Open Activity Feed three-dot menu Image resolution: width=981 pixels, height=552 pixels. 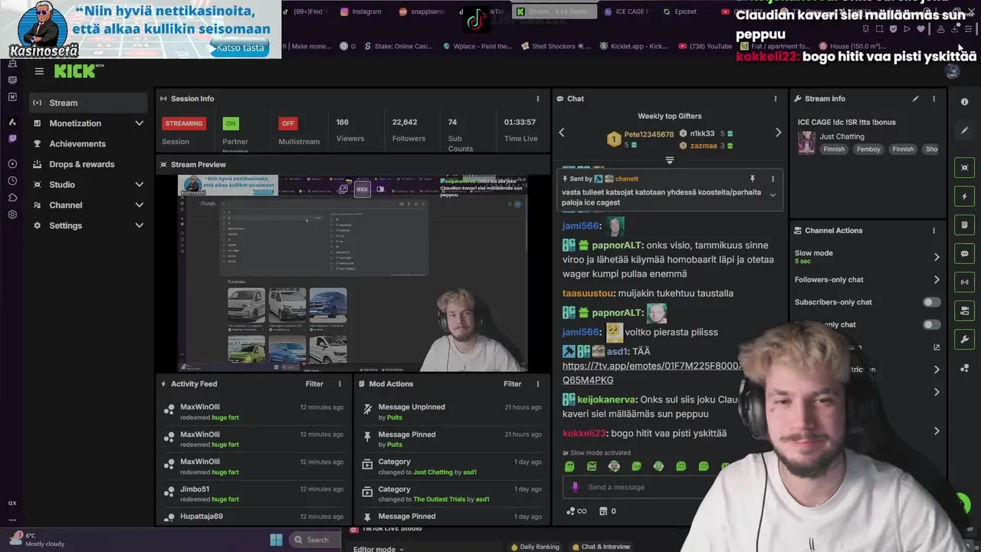coord(340,384)
